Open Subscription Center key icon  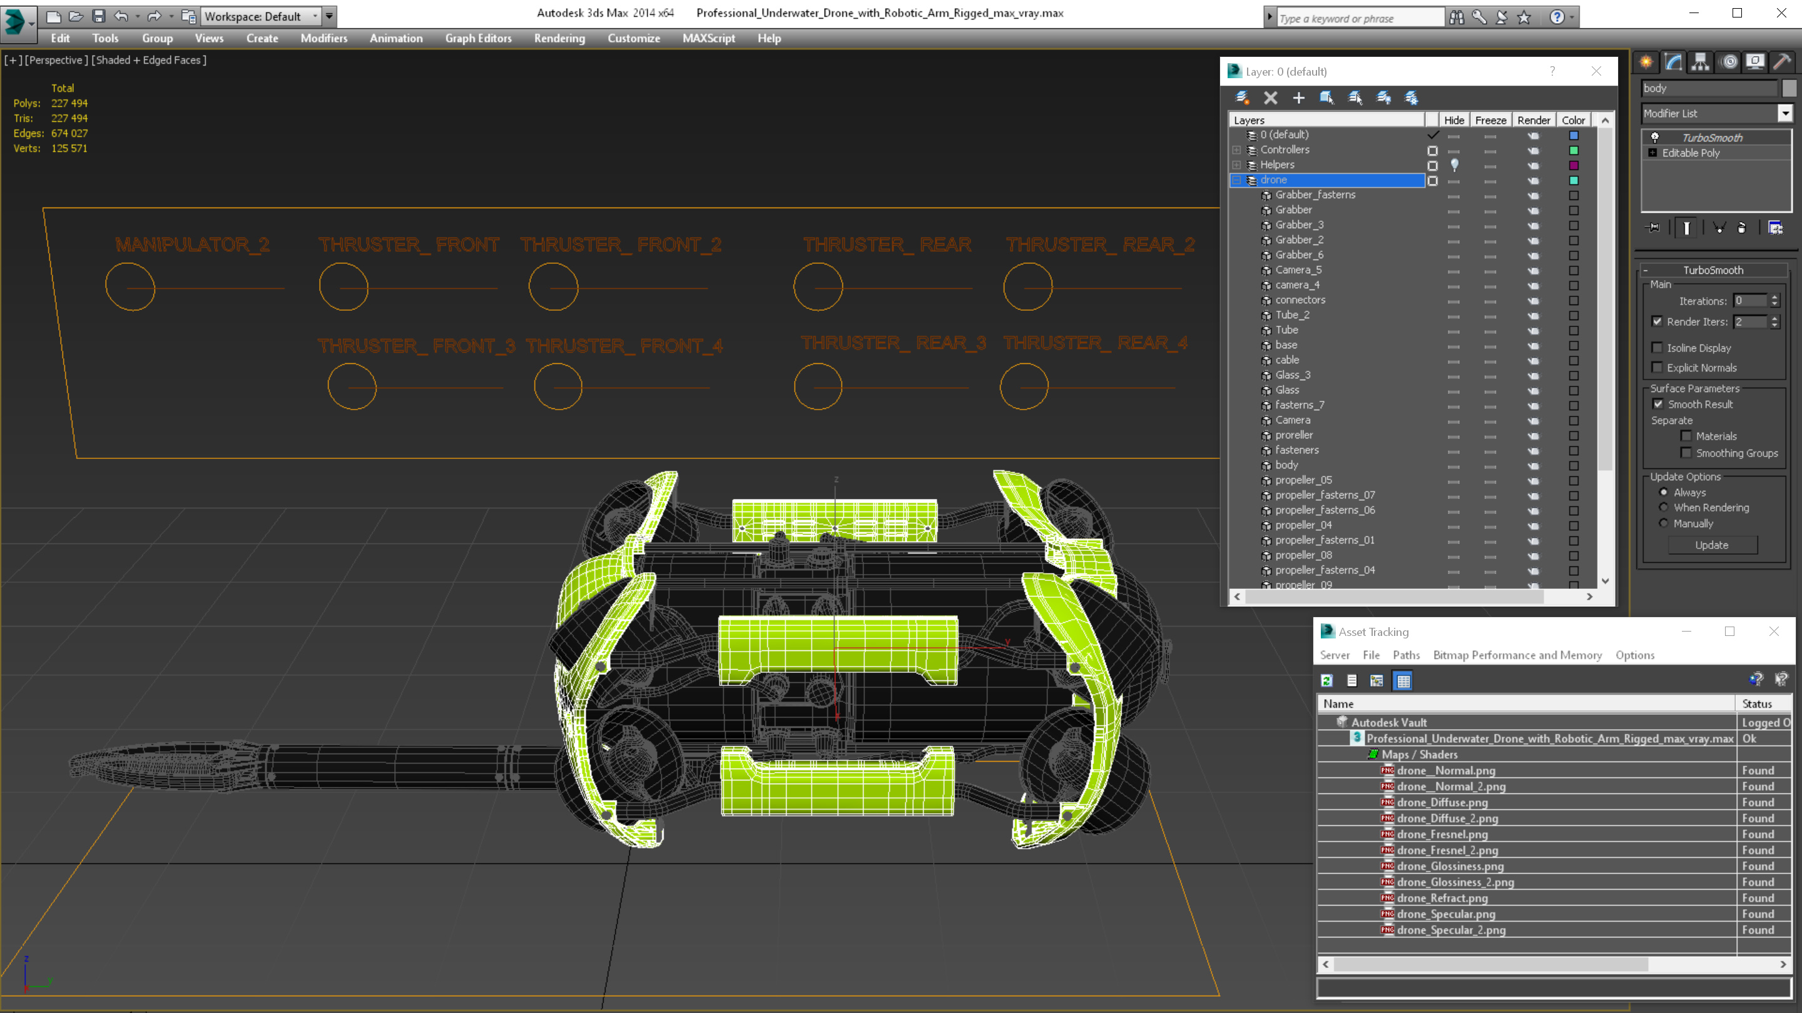pos(1480,18)
